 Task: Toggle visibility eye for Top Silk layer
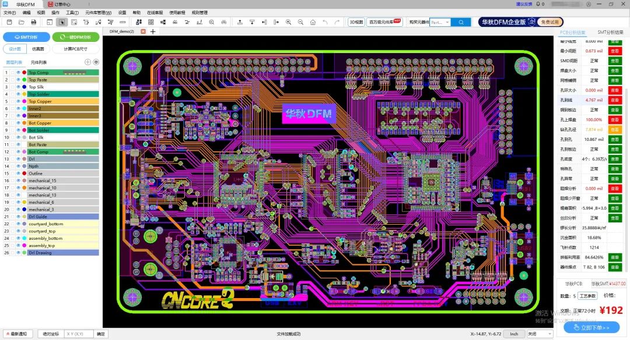[x=19, y=87]
